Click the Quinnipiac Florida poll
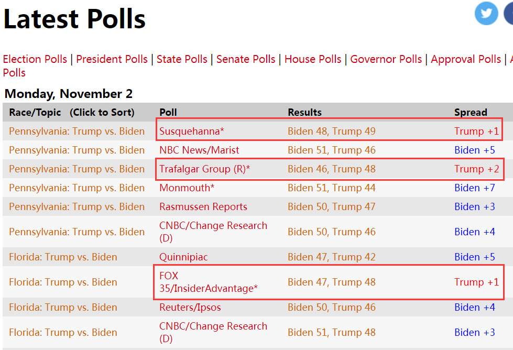The image size is (513, 350). [x=183, y=257]
